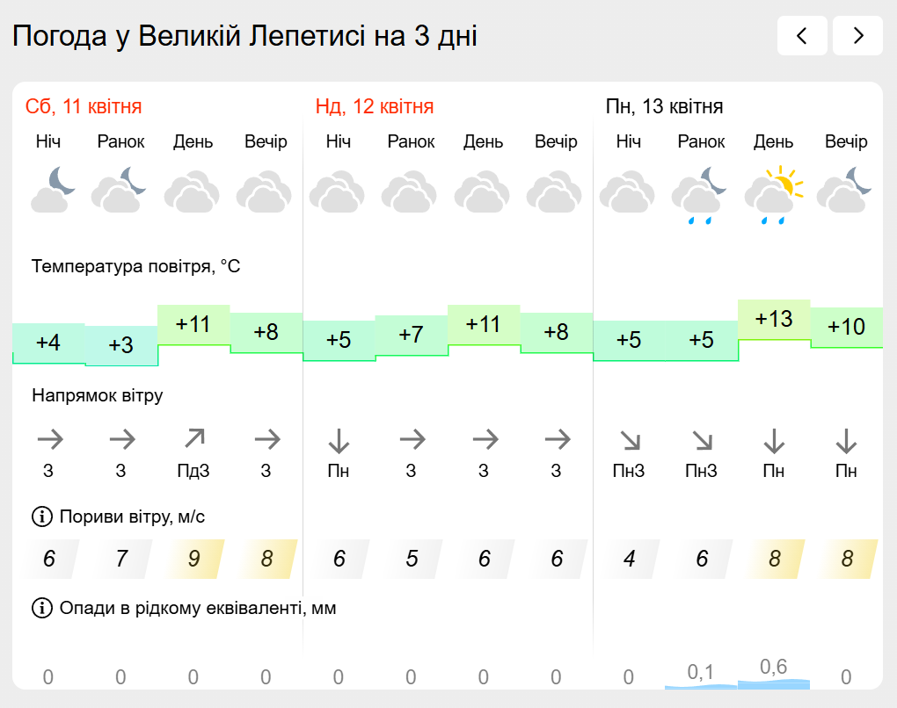Click Monday night northwest wind arrow
The image size is (897, 708).
(x=629, y=438)
